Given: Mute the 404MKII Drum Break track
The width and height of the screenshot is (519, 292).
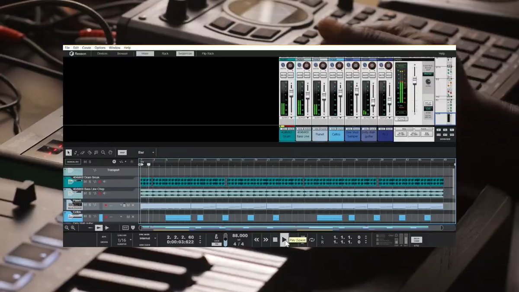Looking at the screenshot, I should click(x=85, y=182).
